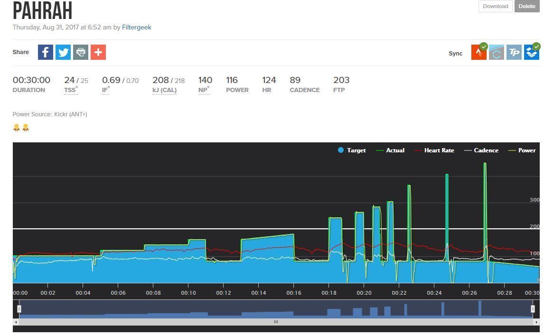Viewport: 544px width, 336px height.
Task: Sync the ride to Dropbox
Action: click(531, 53)
